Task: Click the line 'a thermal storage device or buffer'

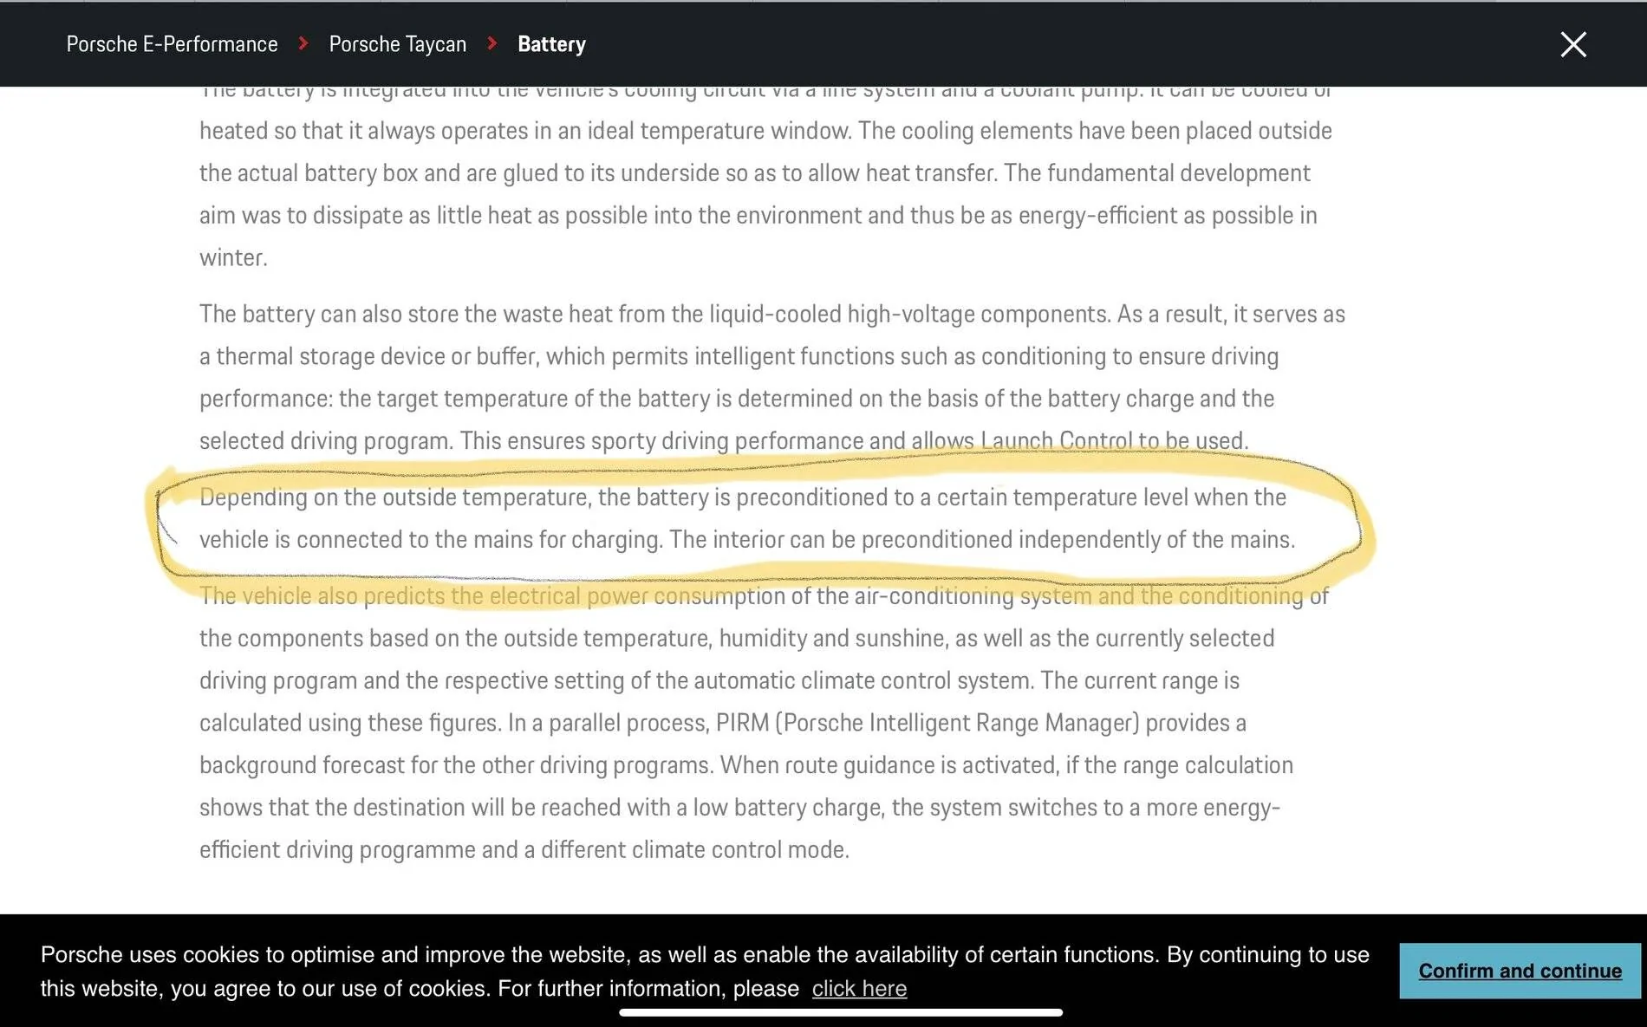Action: 739,356
